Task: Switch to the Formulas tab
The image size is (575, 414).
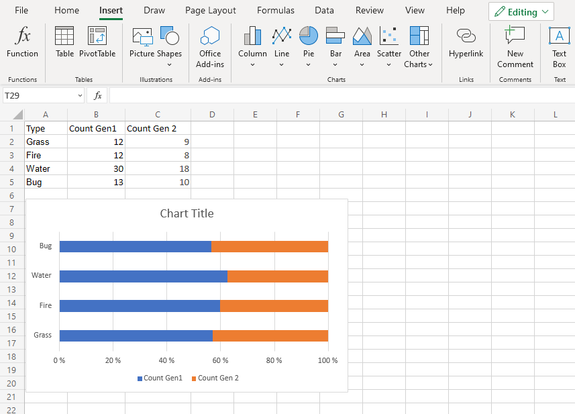Action: [275, 11]
